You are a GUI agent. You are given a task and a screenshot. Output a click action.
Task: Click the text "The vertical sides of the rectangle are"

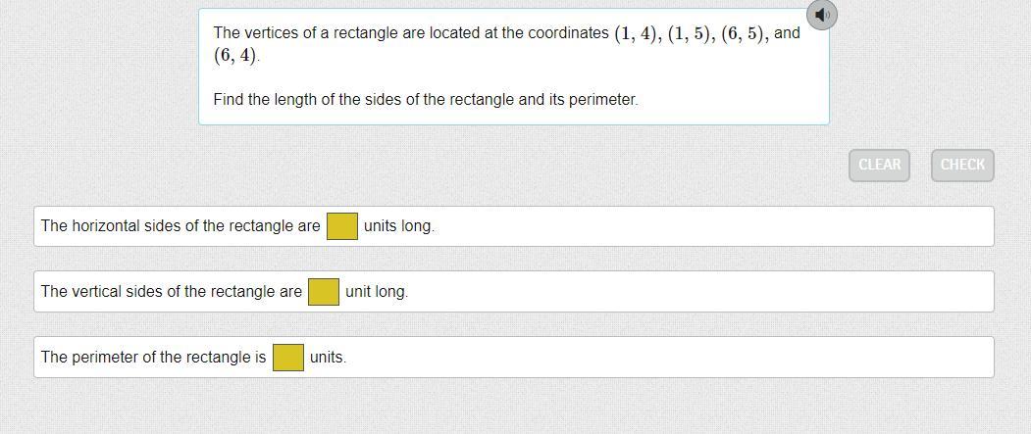(172, 292)
